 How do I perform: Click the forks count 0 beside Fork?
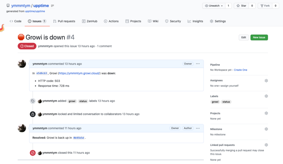coord(276,6)
